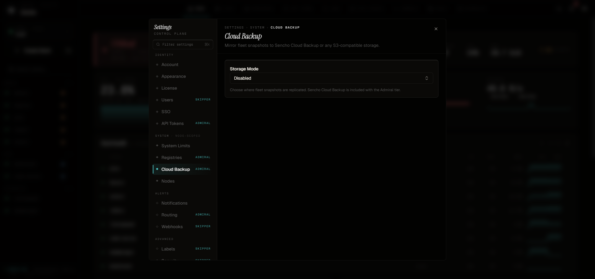Open System Limits settings
The height and width of the screenshot is (279, 595).
(x=183, y=146)
